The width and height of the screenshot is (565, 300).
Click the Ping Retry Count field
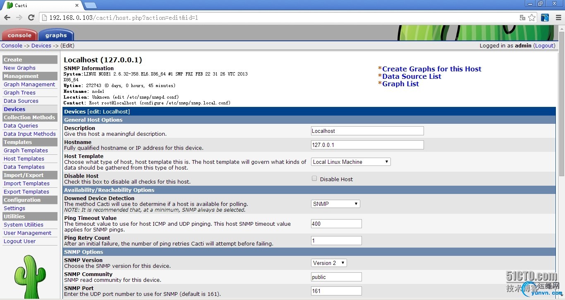[x=336, y=241]
